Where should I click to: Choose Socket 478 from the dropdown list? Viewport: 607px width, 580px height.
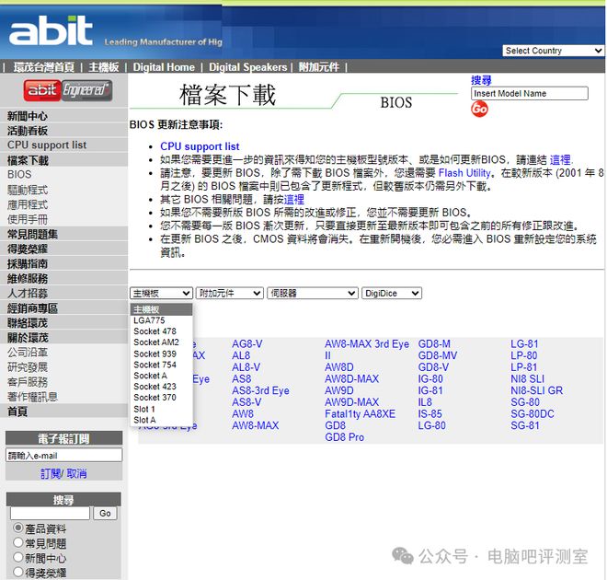[x=161, y=331]
